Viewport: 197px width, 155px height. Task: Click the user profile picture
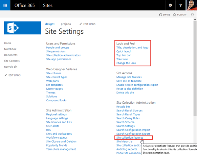tap(191, 5)
